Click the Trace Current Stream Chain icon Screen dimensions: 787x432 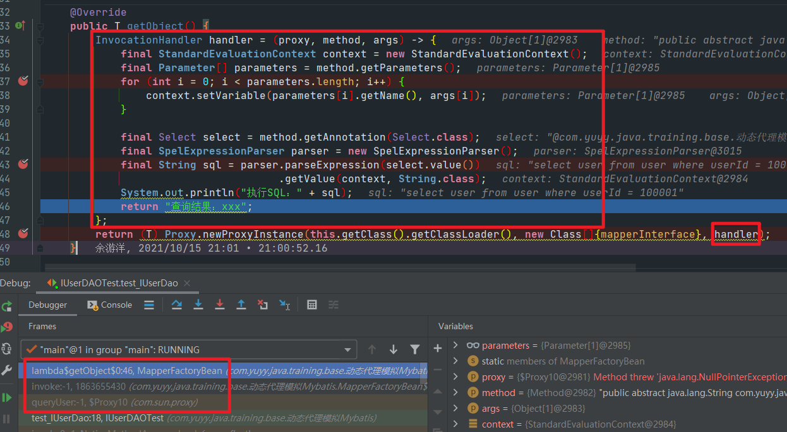coord(333,305)
